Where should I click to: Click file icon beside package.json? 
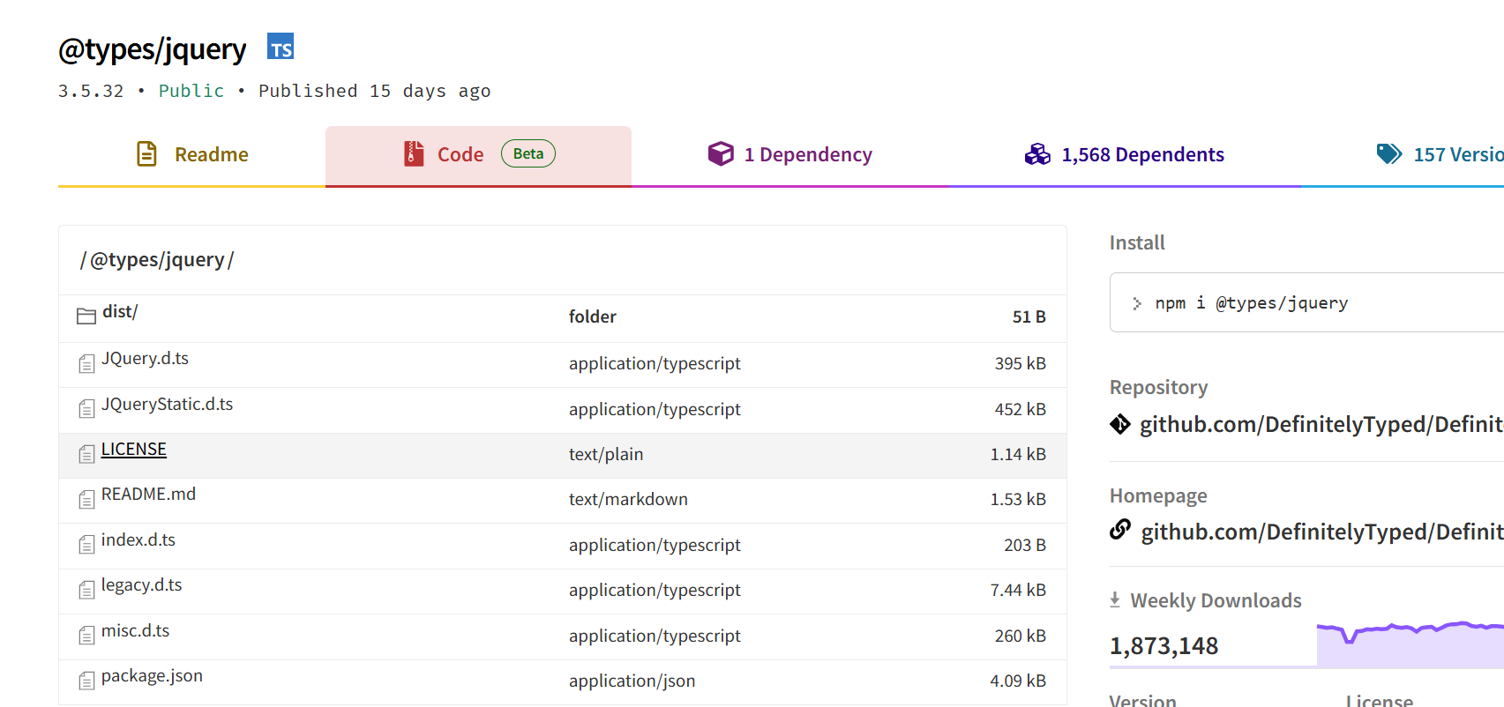point(86,681)
